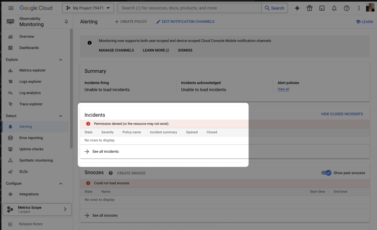Viewport: 377px width, 230px height.
Task: Click the Log analytics icon
Action: click(10, 93)
